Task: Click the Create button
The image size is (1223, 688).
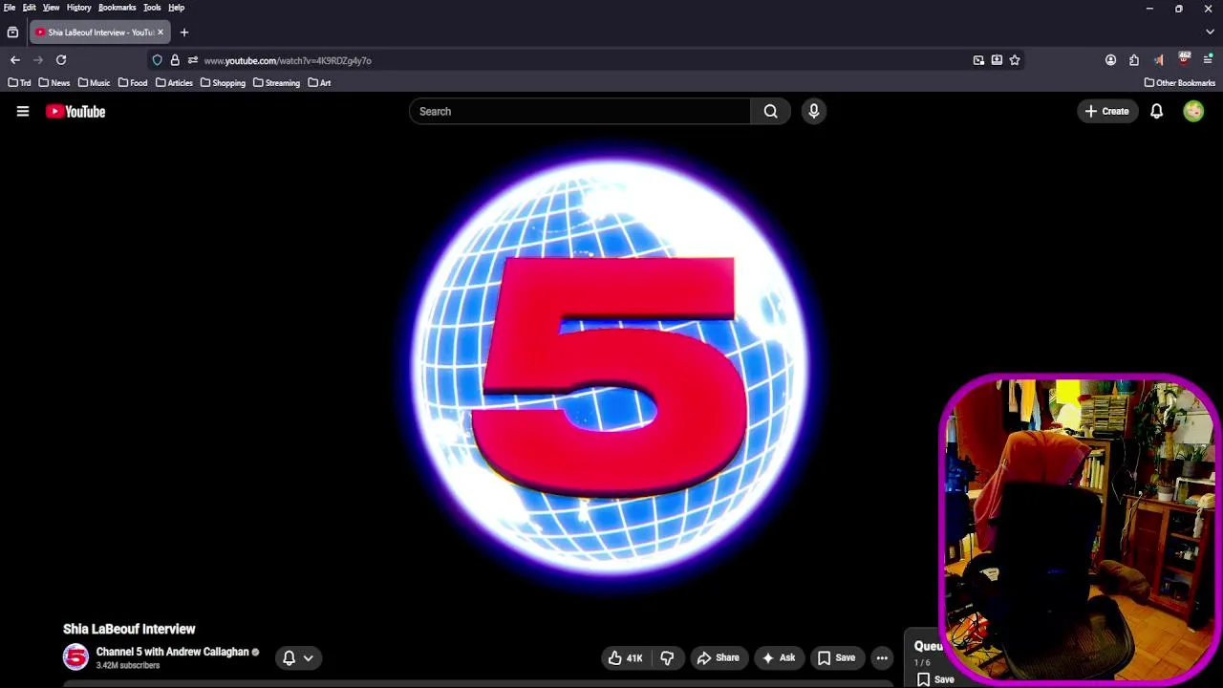Action: click(x=1107, y=112)
